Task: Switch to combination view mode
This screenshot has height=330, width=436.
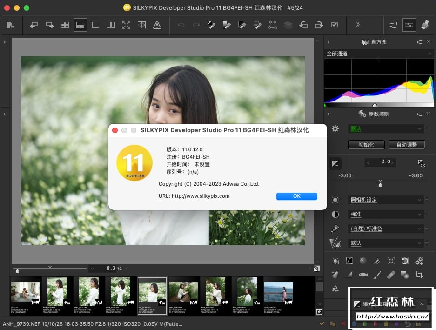Action: click(80, 25)
